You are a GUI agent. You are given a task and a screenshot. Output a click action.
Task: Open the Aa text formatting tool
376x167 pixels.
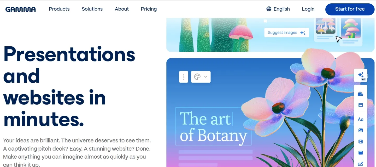[361, 119]
